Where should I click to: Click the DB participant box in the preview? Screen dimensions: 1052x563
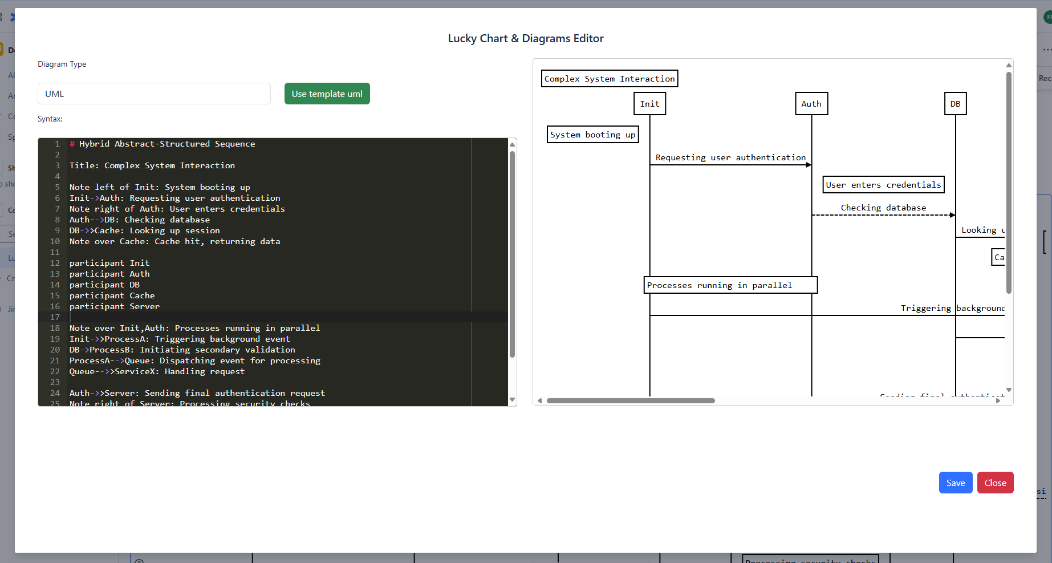(x=955, y=104)
